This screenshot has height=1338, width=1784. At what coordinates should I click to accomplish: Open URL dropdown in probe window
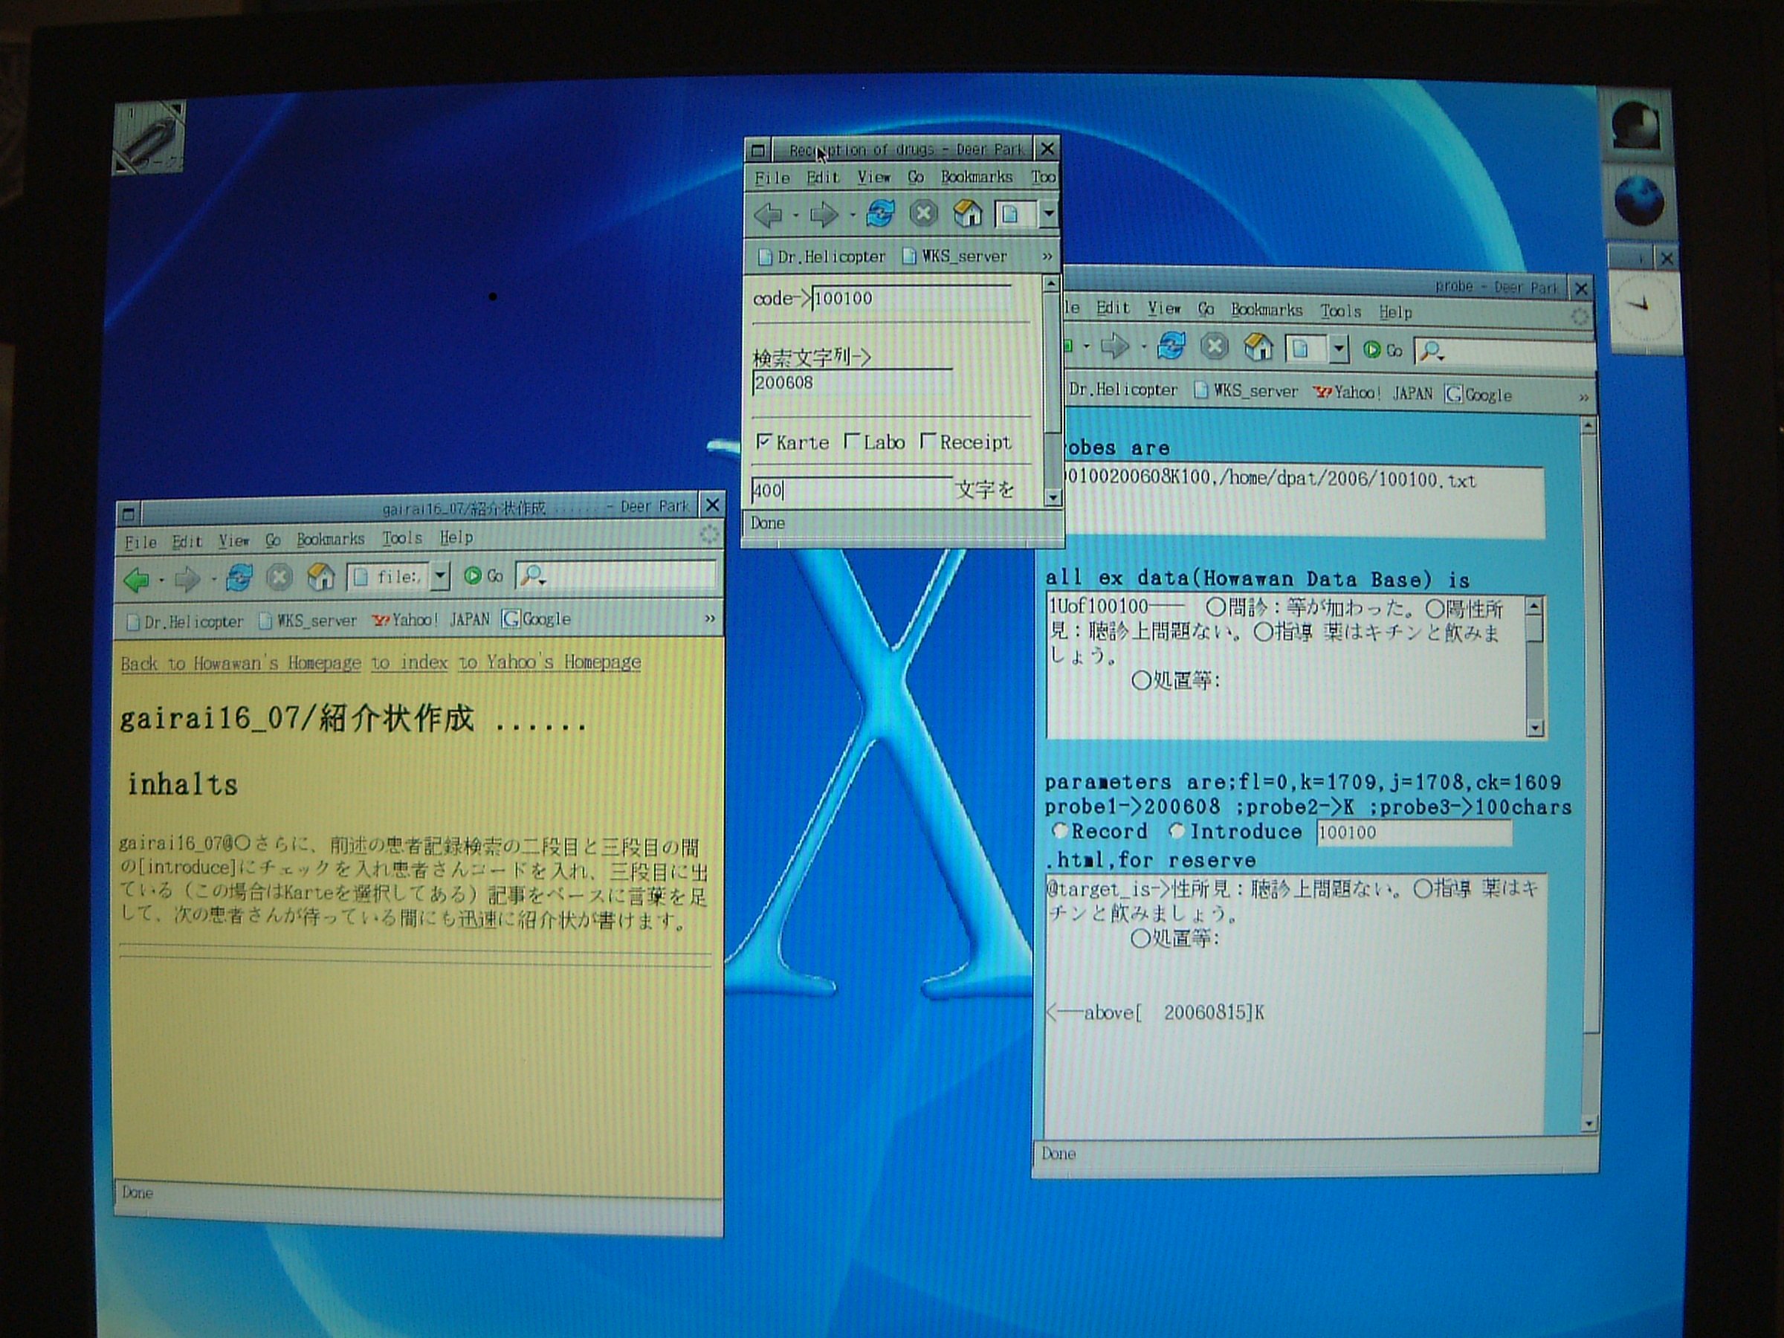click(1339, 349)
